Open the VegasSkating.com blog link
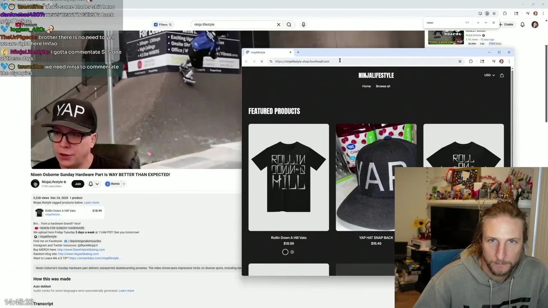The width and height of the screenshot is (548, 308). point(78,254)
